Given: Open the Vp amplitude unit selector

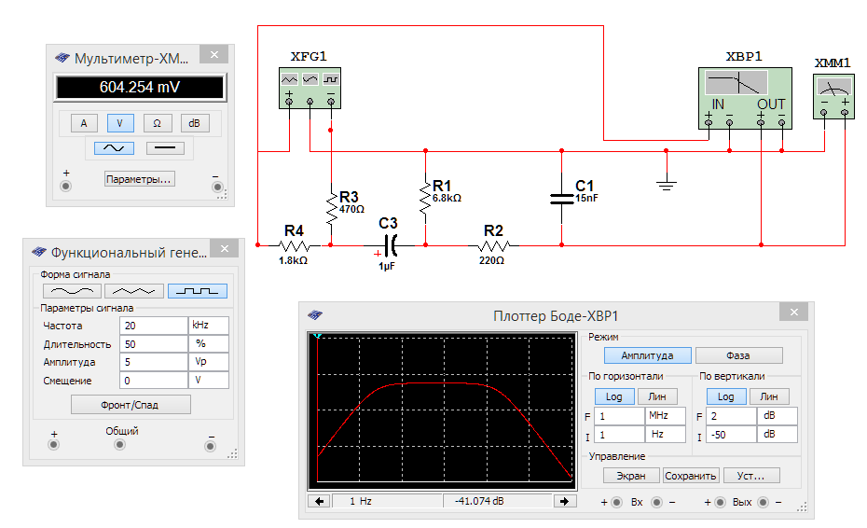Looking at the screenshot, I should point(208,362).
